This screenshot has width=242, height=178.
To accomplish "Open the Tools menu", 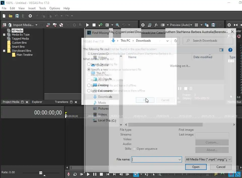I will pos(42,8).
